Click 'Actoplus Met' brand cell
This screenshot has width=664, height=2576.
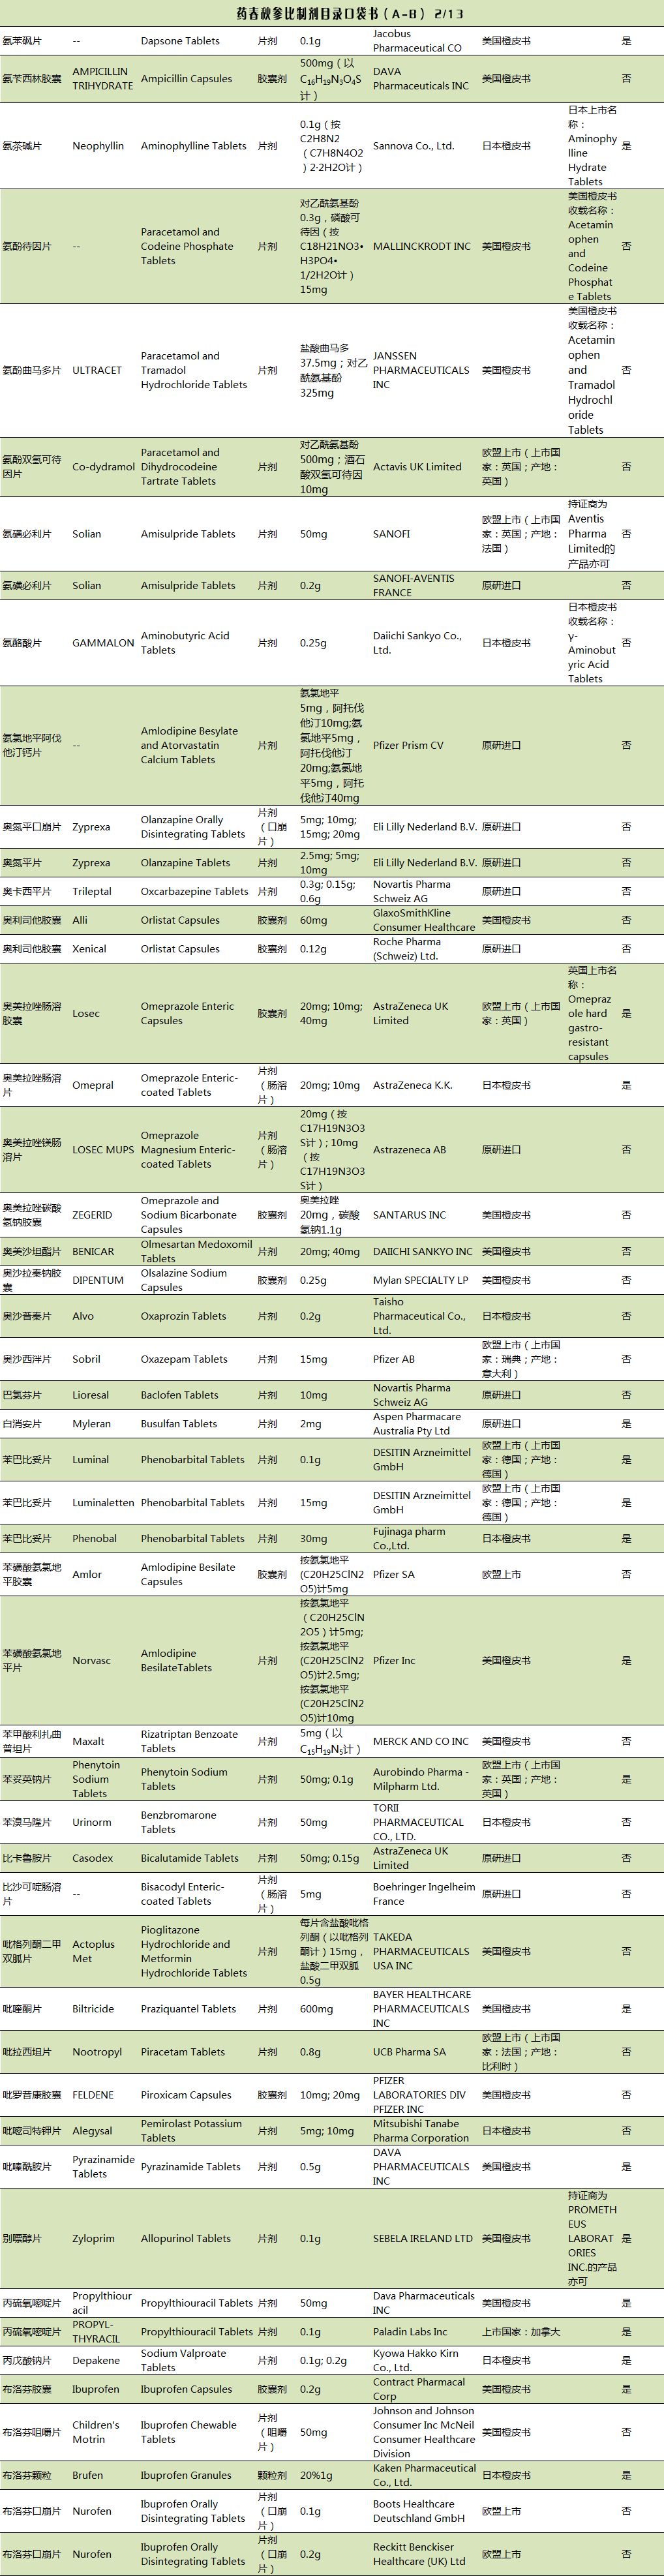(x=93, y=1951)
